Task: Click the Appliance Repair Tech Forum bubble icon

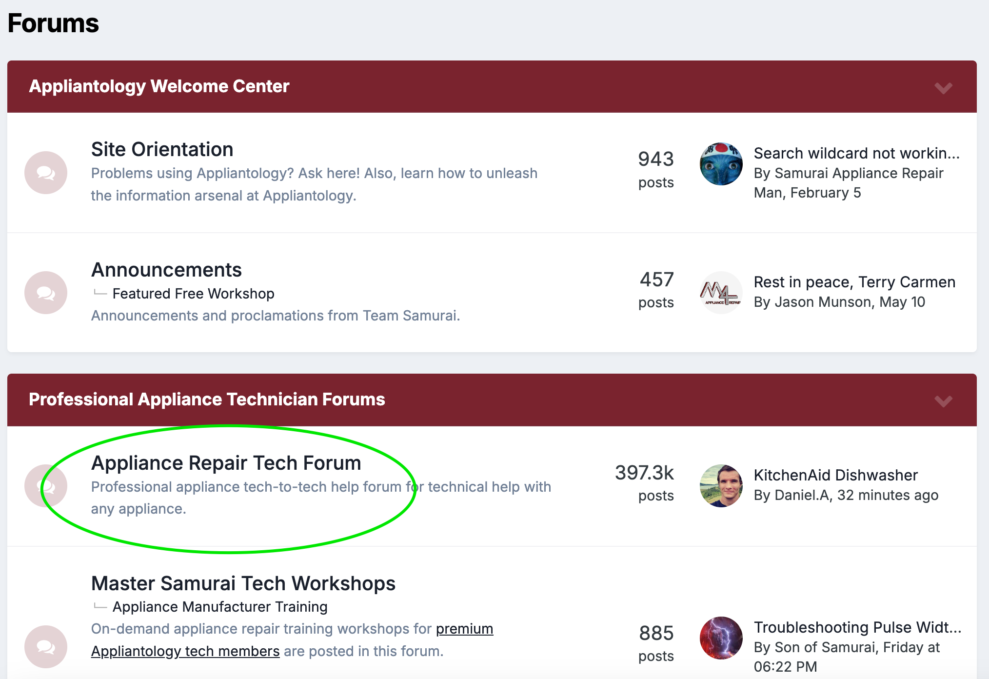Action: [46, 486]
